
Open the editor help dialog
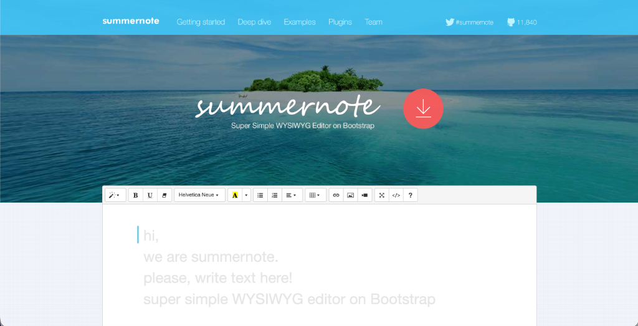[410, 195]
